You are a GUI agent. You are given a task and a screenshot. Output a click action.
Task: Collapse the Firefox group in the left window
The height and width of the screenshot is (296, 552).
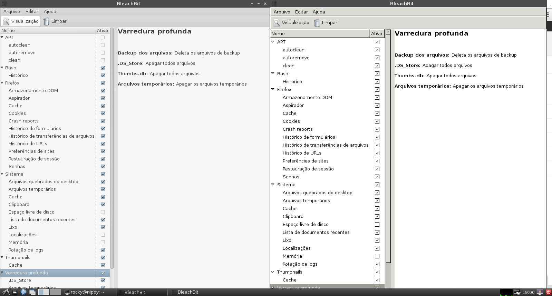click(2, 83)
